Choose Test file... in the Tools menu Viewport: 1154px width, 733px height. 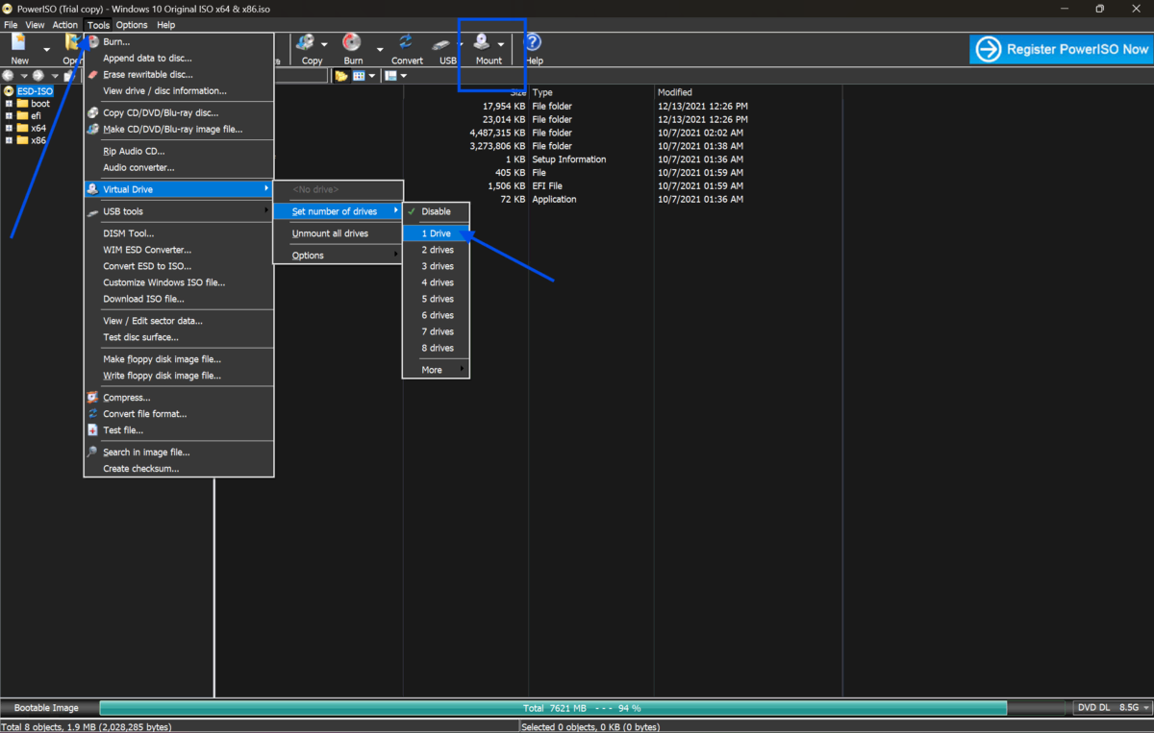tap(179, 429)
